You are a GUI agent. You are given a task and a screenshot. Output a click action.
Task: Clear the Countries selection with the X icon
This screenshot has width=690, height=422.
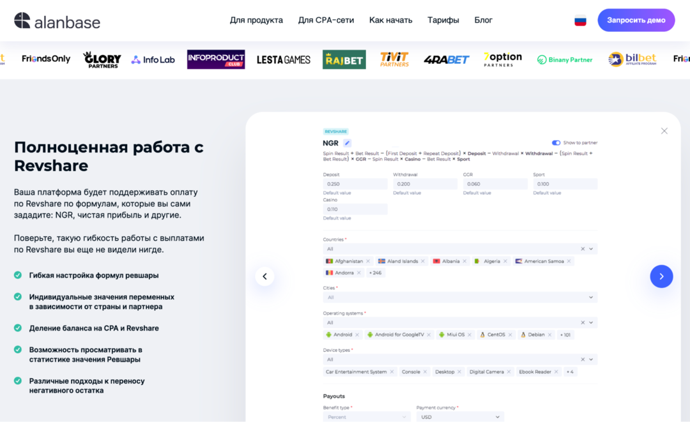pyautogui.click(x=582, y=248)
